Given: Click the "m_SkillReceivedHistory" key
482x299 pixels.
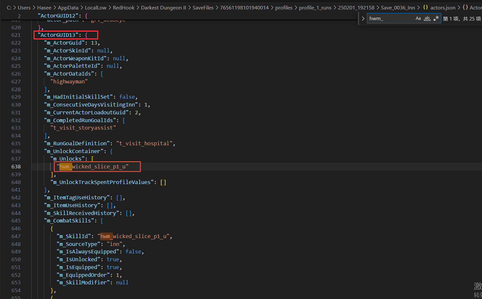Looking at the screenshot, I should [x=82, y=213].
